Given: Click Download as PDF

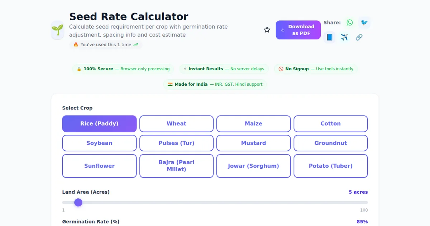Looking at the screenshot, I should click(298, 30).
